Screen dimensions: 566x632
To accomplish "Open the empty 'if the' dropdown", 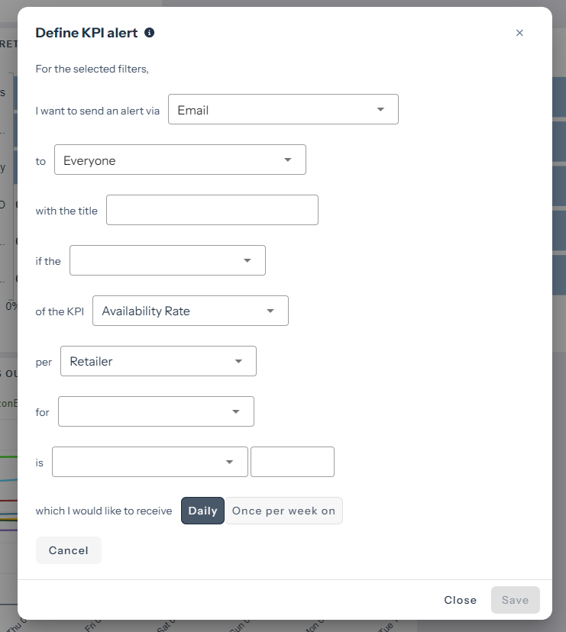I will pos(167,260).
